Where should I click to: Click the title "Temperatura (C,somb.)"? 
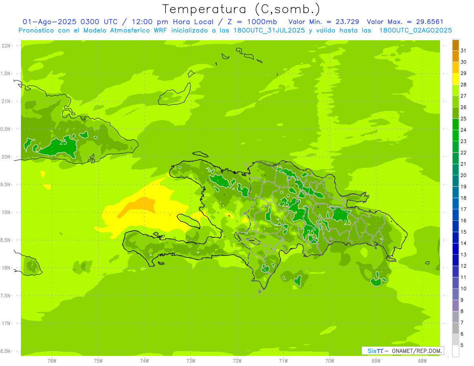[241, 9]
